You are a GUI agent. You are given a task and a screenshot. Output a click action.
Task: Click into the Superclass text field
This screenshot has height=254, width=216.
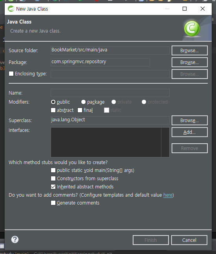point(110,120)
